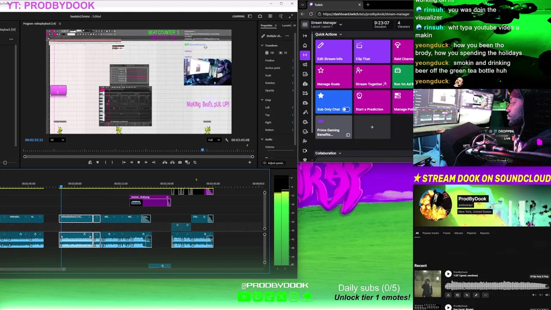This screenshot has width=551, height=310.
Task: Go to Out point in Program monitor
Action: coord(154,162)
